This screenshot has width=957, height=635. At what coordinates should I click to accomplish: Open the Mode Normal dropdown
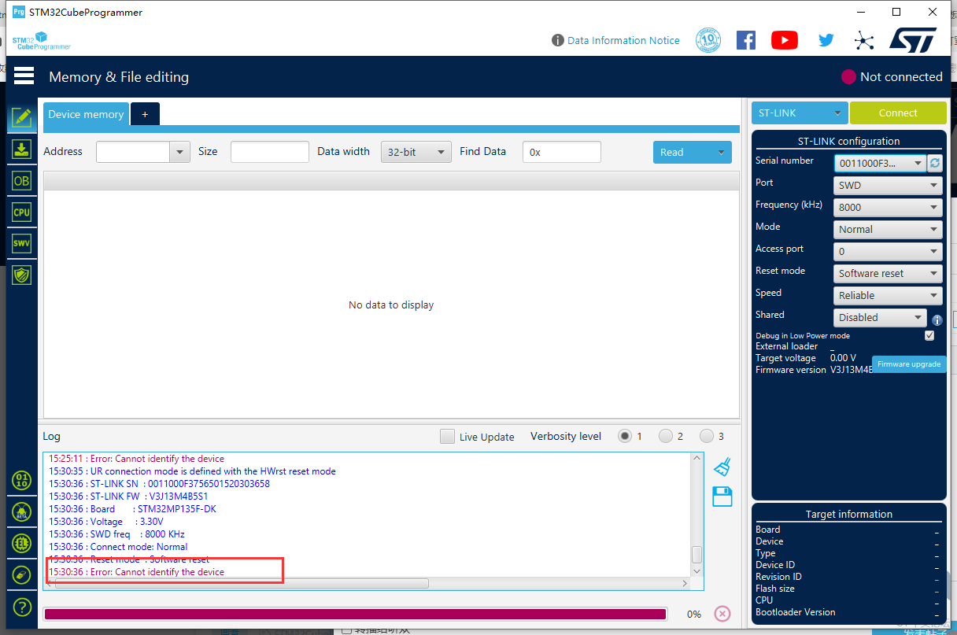tap(888, 230)
